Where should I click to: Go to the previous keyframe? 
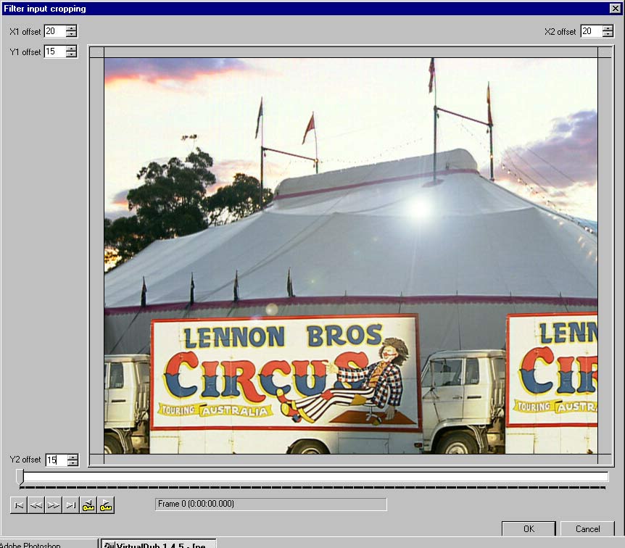point(88,505)
